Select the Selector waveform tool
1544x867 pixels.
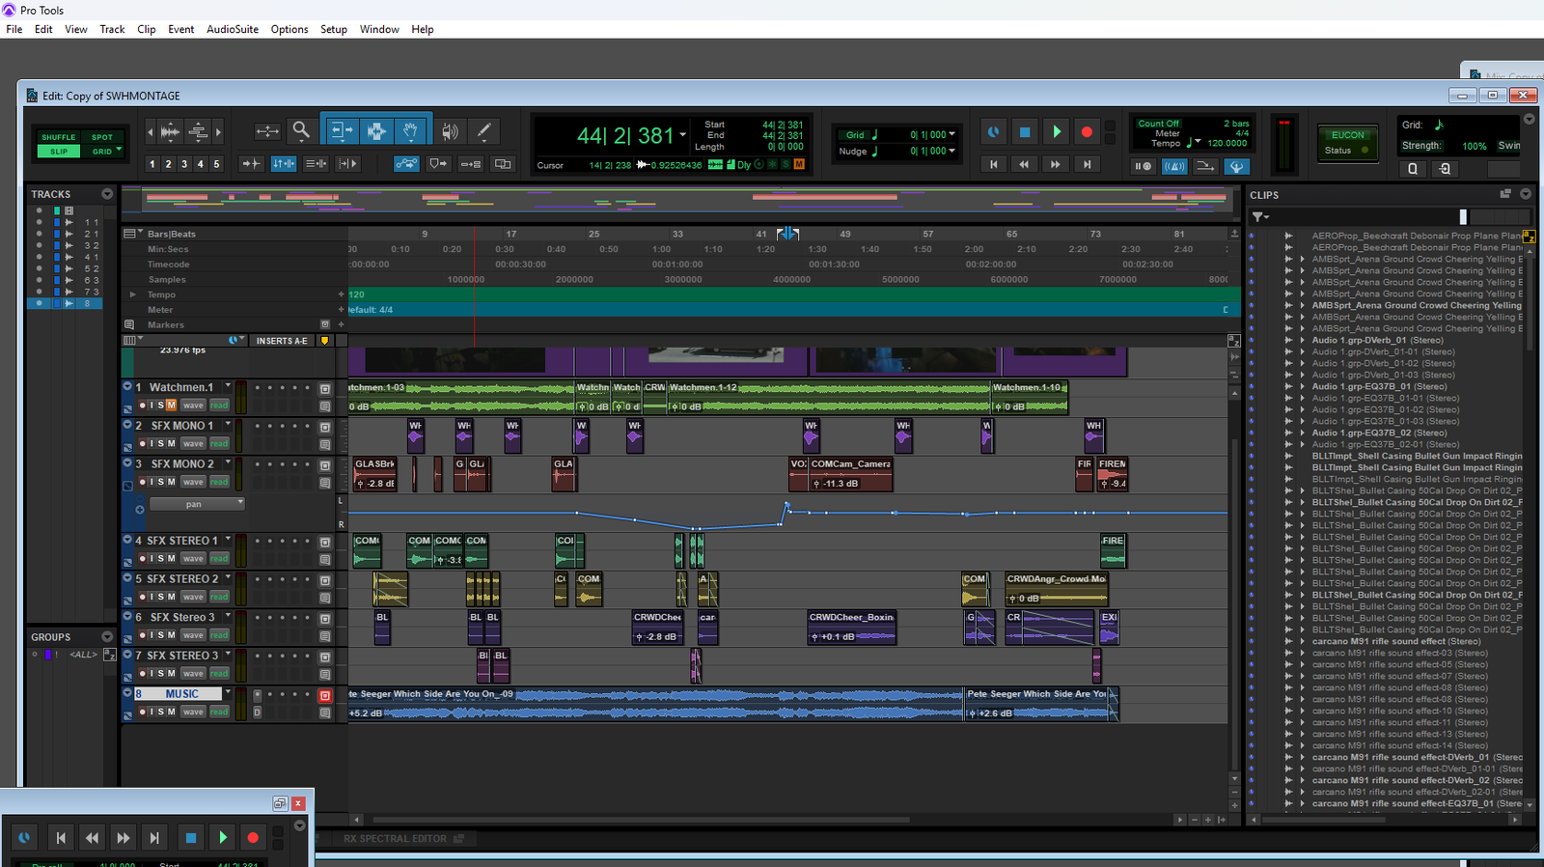pyautogui.click(x=376, y=130)
